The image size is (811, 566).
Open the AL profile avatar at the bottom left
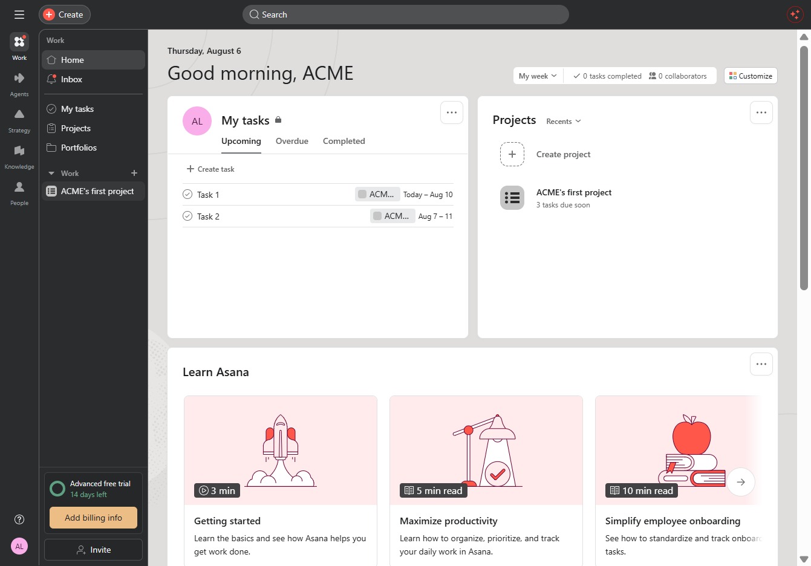(19, 546)
